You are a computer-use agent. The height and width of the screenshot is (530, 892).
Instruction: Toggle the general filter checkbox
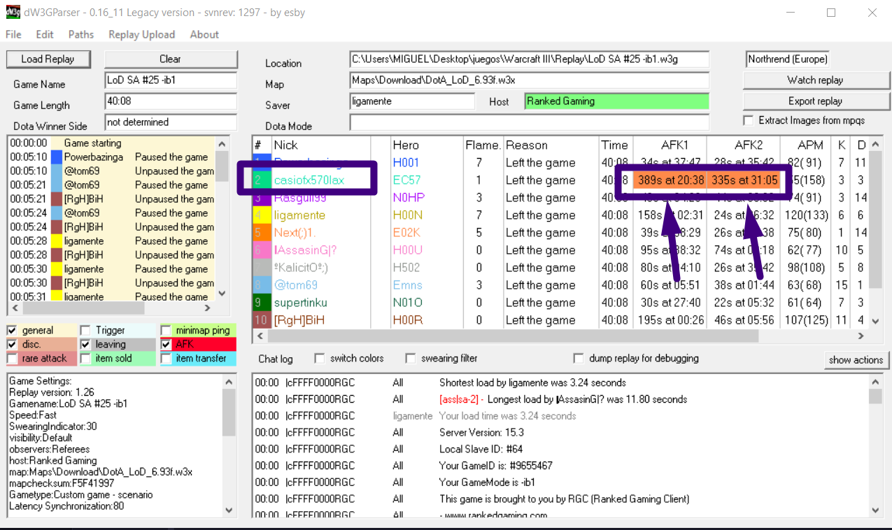[13, 331]
